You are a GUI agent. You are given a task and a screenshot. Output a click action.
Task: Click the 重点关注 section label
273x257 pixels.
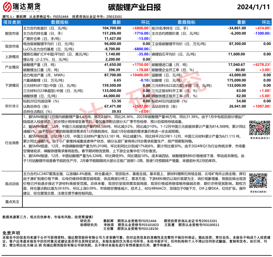12,202
